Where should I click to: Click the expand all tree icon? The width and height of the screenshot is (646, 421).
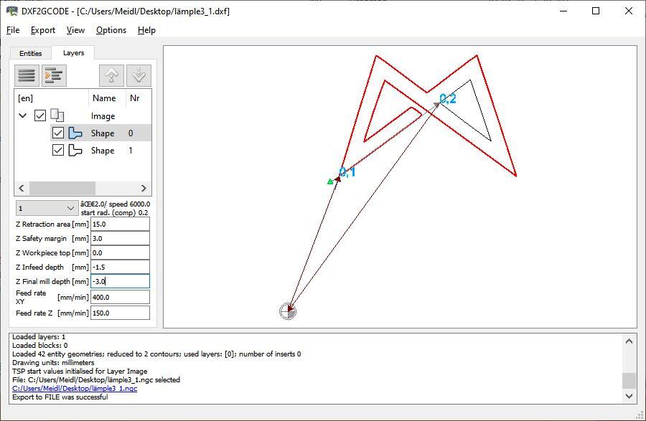(x=55, y=75)
